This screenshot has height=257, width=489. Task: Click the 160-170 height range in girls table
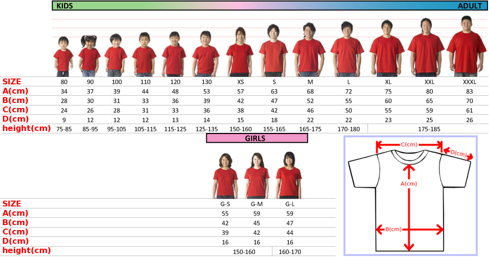(x=290, y=252)
